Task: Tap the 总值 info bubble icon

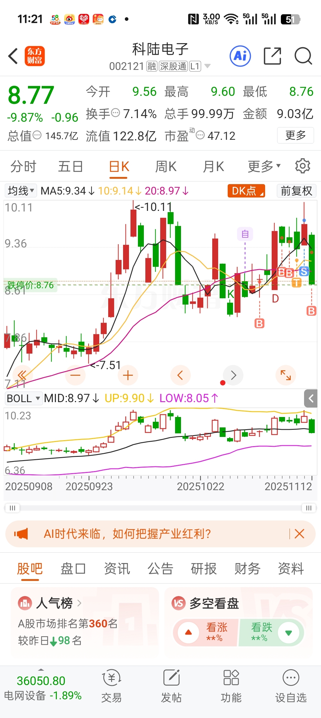Action: [37, 135]
